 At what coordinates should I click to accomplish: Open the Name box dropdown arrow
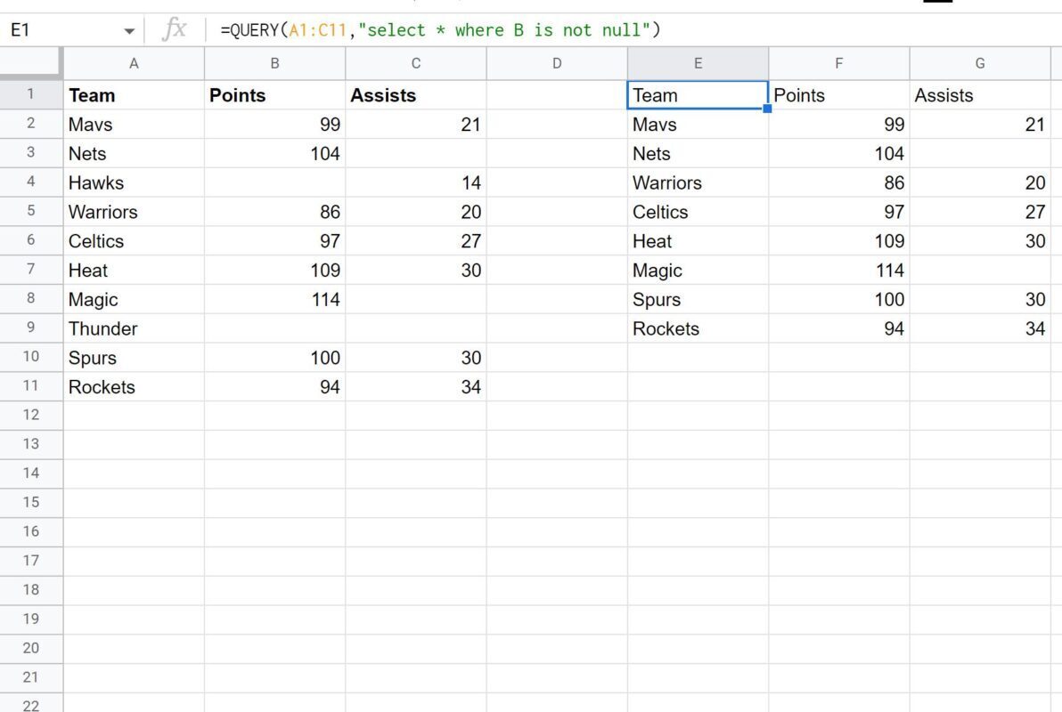pyautogui.click(x=129, y=31)
